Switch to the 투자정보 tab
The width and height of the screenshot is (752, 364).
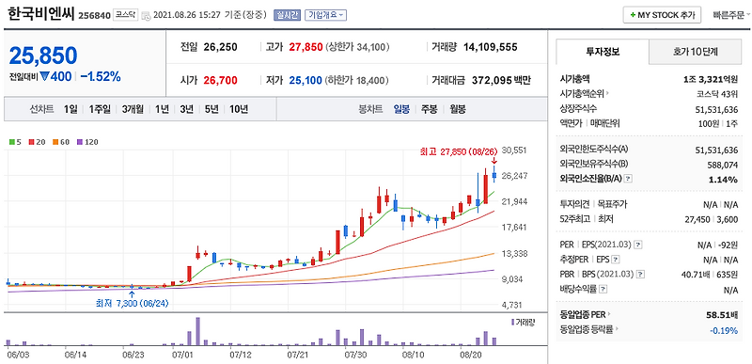[x=603, y=52]
